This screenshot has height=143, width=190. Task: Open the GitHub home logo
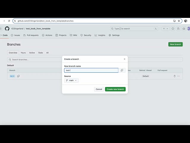coord(7,29)
